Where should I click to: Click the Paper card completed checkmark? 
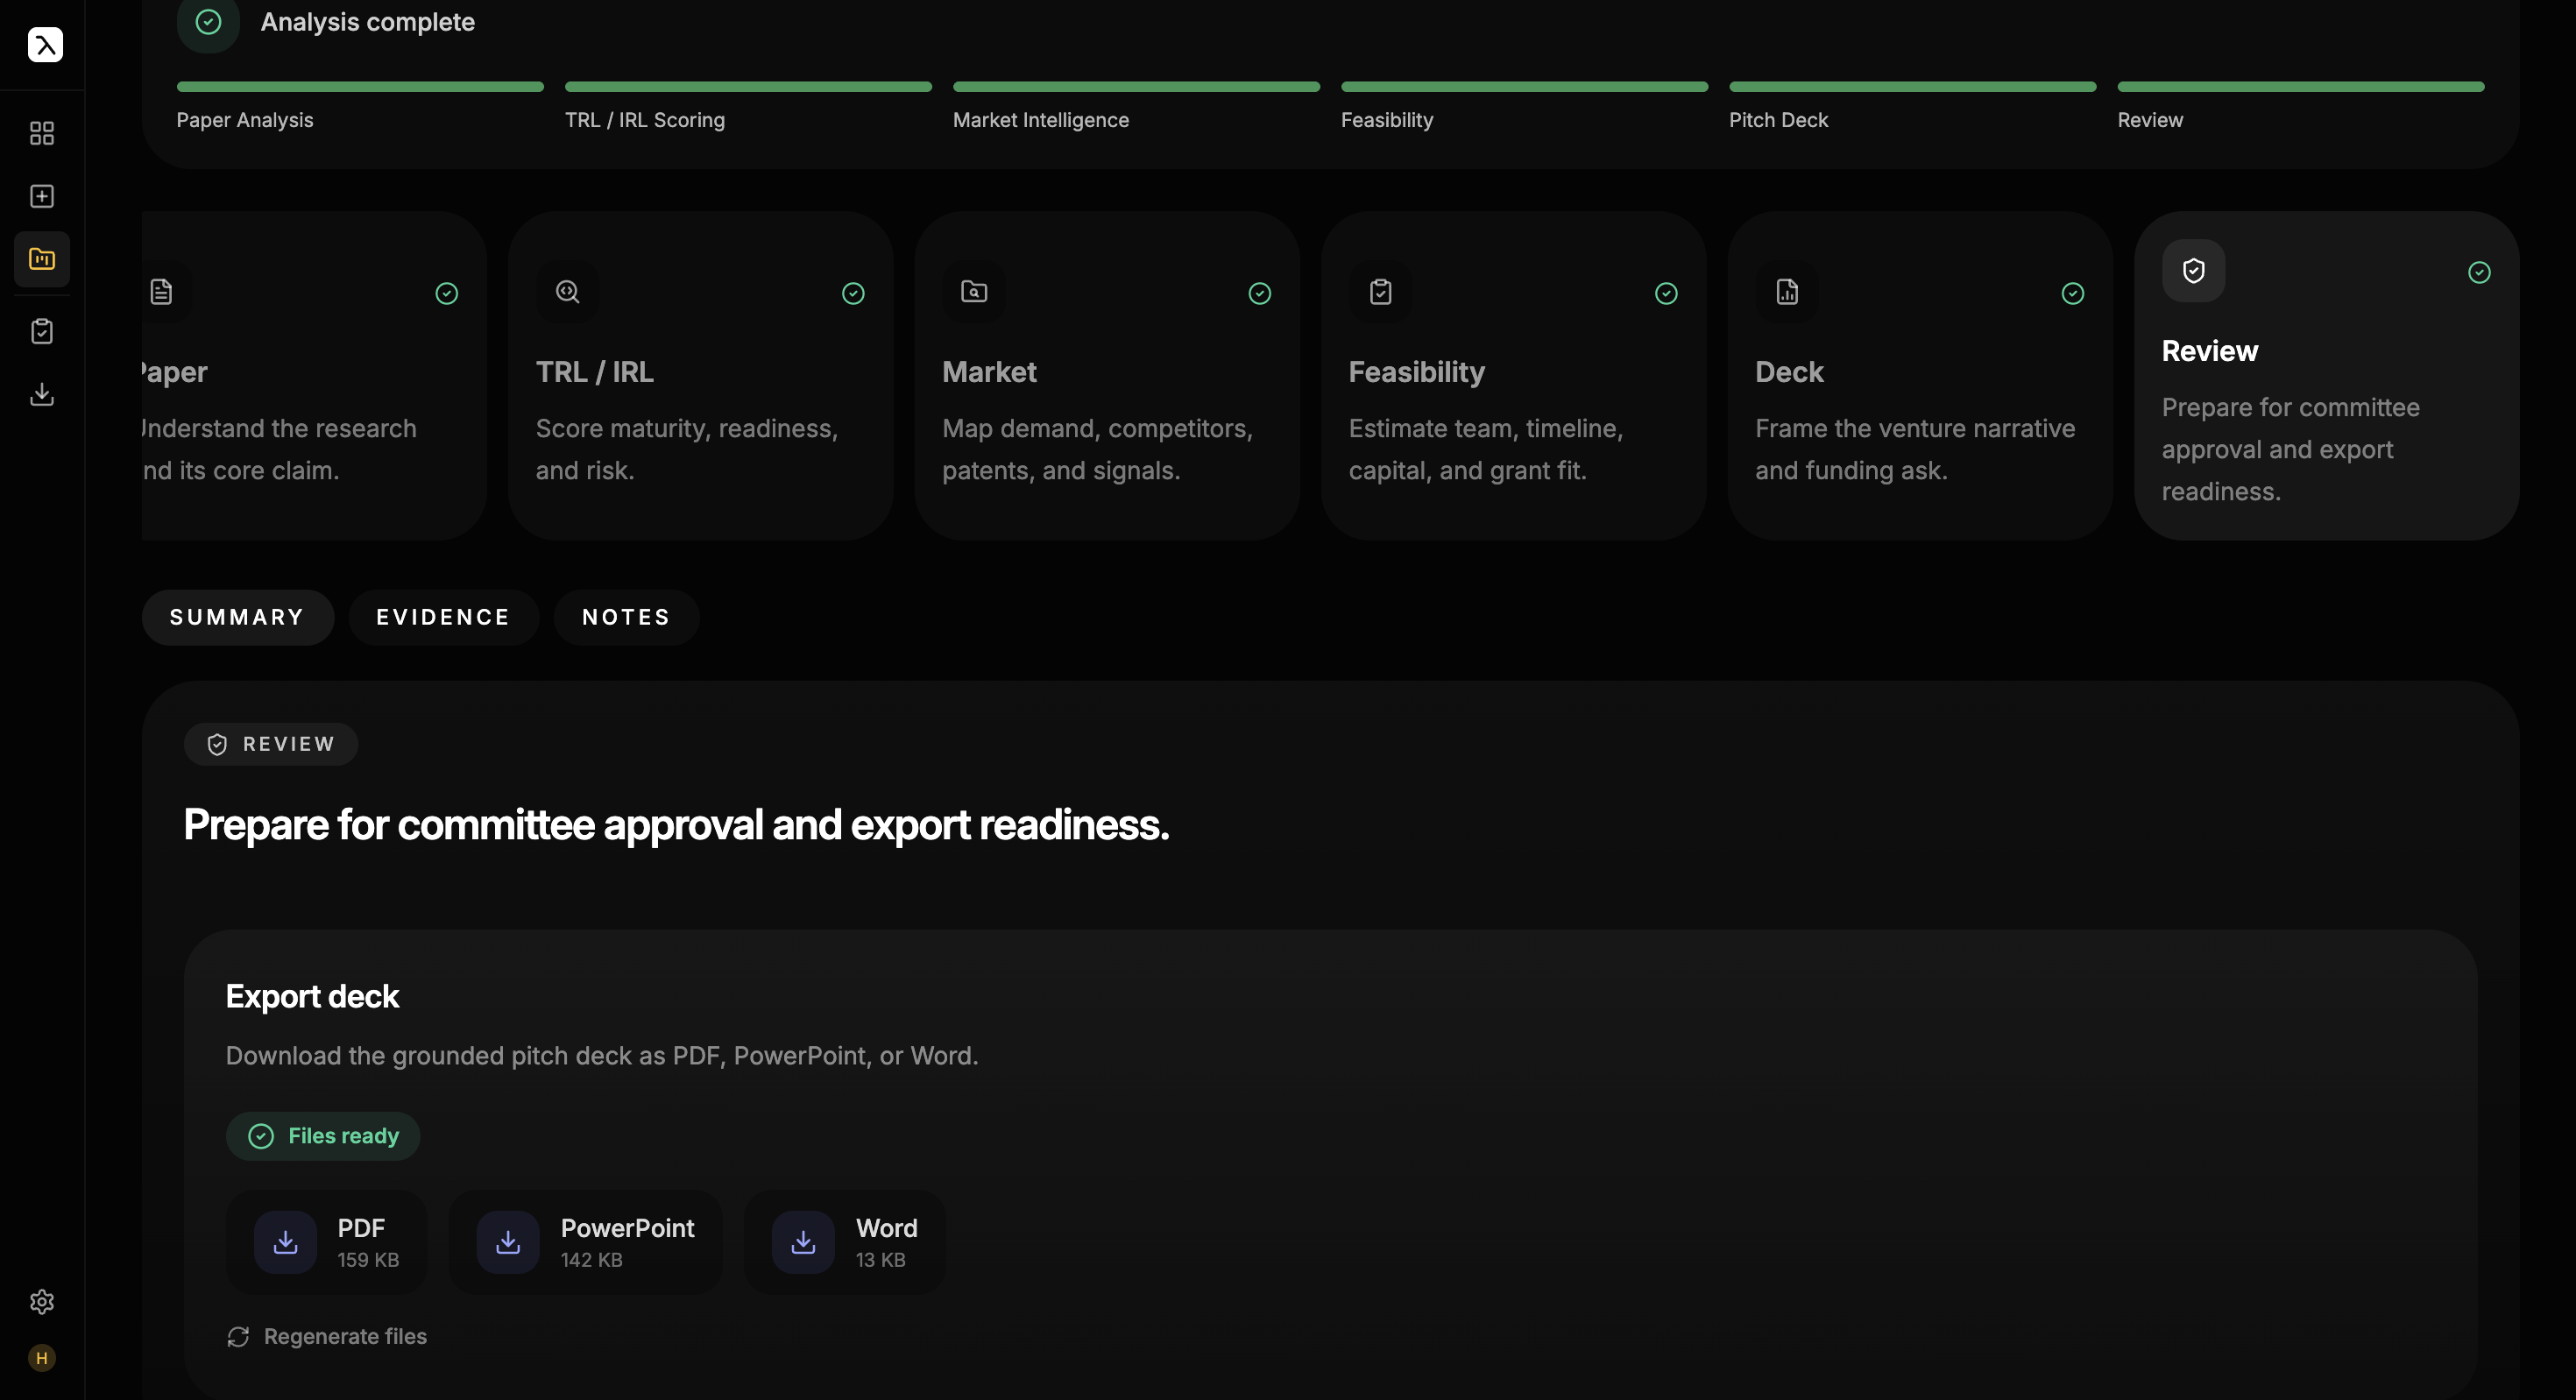point(447,293)
